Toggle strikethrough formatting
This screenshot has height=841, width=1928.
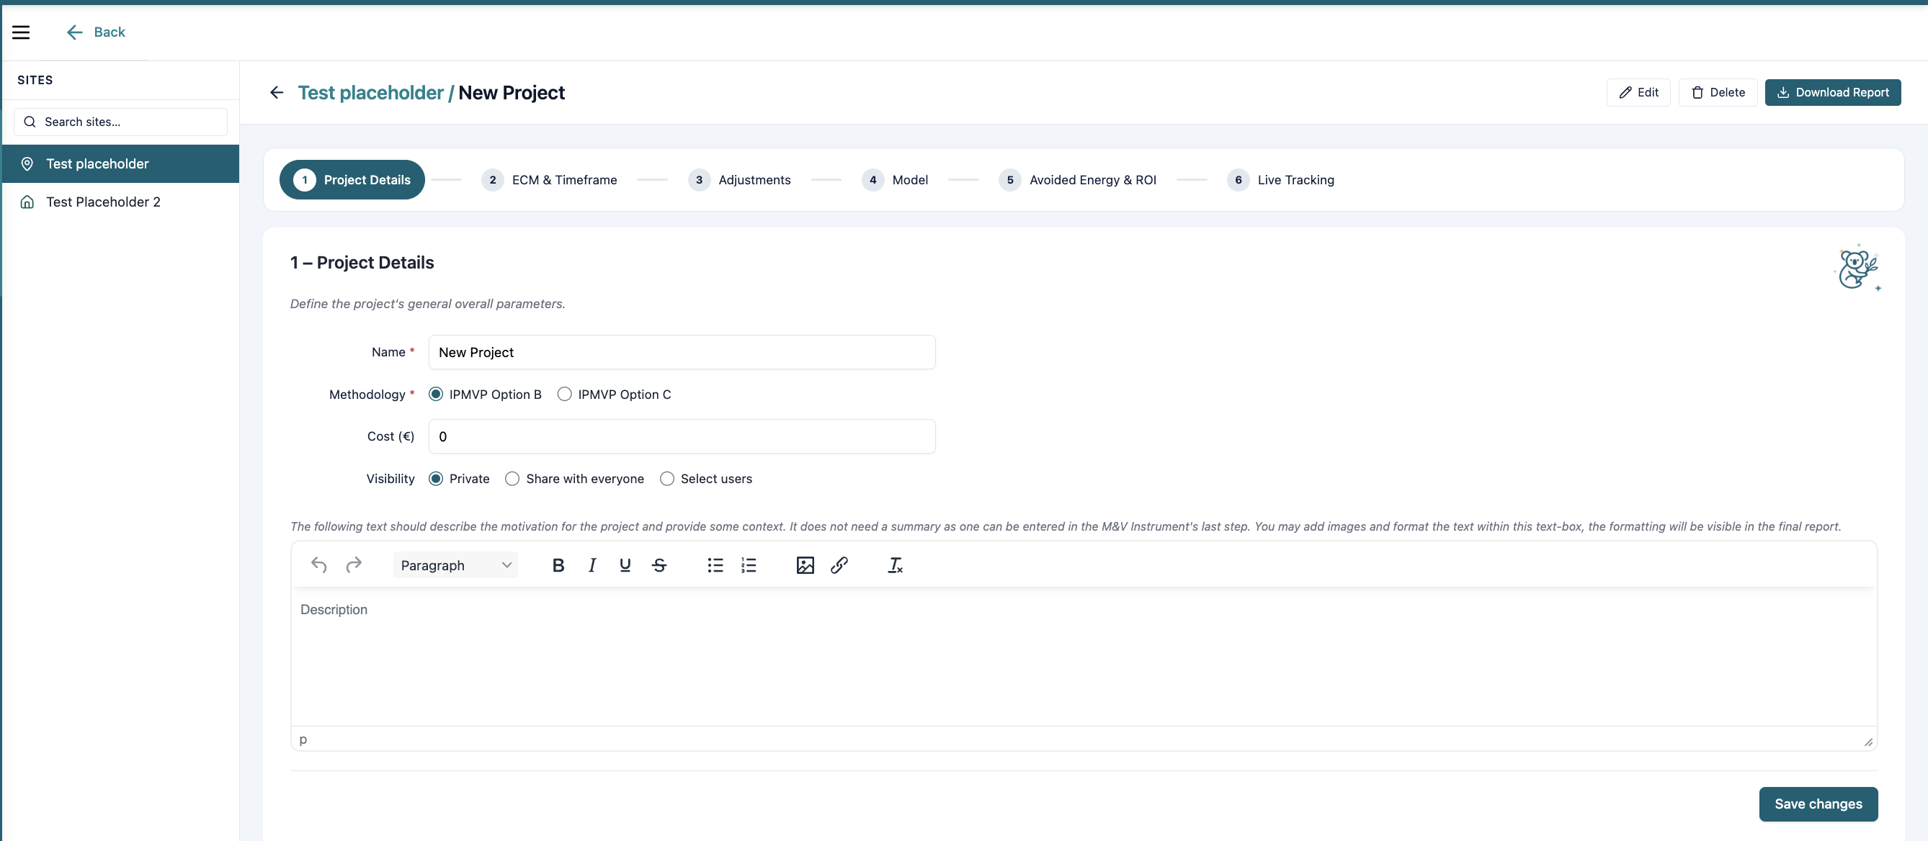click(x=659, y=566)
